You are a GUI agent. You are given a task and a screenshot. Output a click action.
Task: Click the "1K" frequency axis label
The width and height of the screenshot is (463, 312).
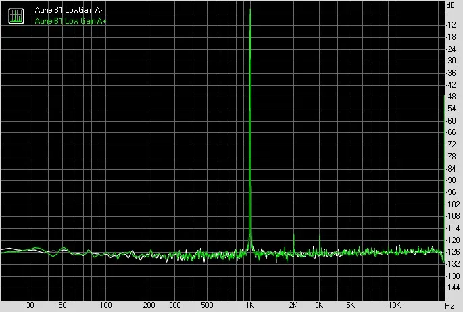[x=250, y=305]
